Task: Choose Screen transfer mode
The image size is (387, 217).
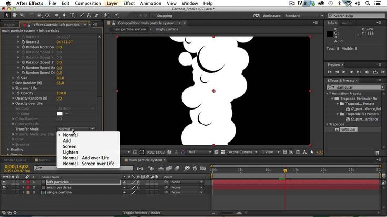Action: (x=69, y=146)
